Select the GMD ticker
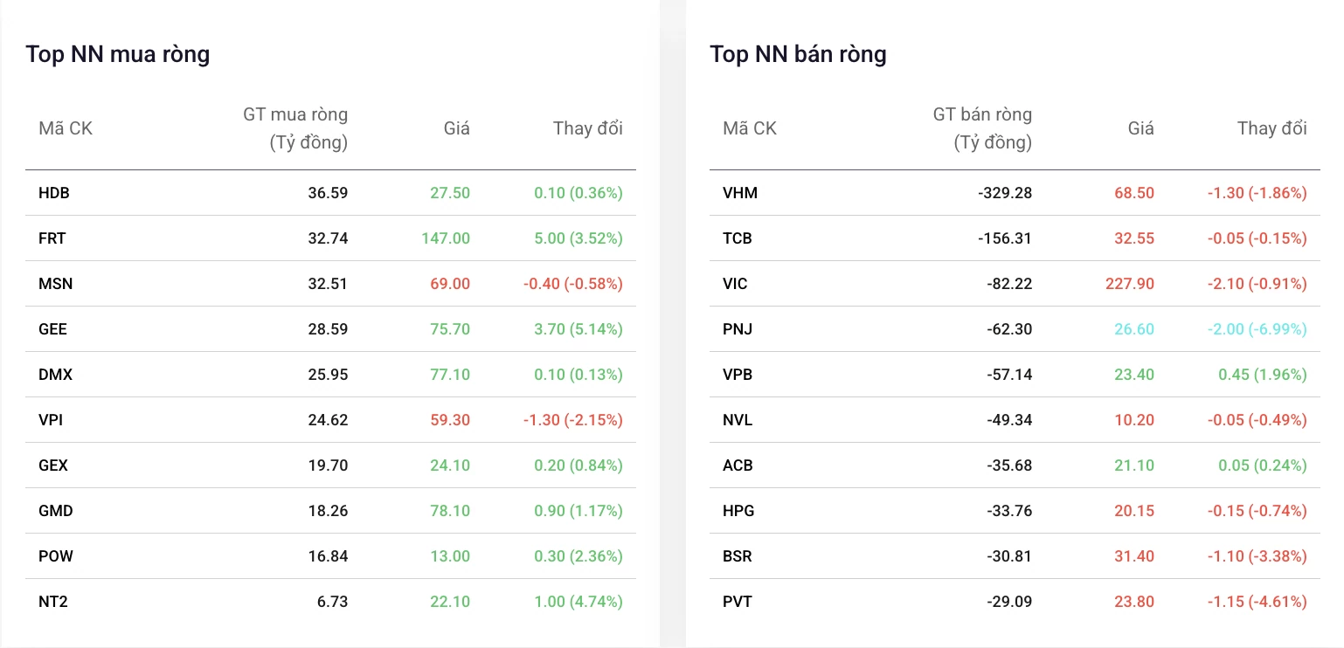The height and width of the screenshot is (648, 1344). [56, 511]
